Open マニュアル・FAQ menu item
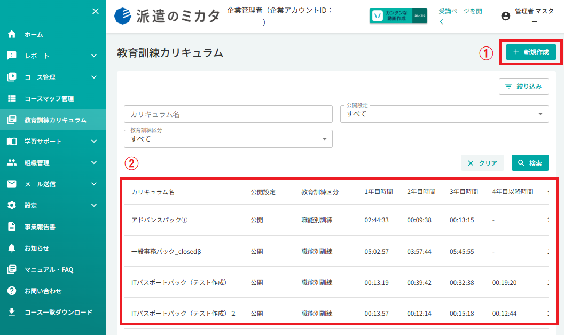Image resolution: width=564 pixels, height=335 pixels. [53, 269]
